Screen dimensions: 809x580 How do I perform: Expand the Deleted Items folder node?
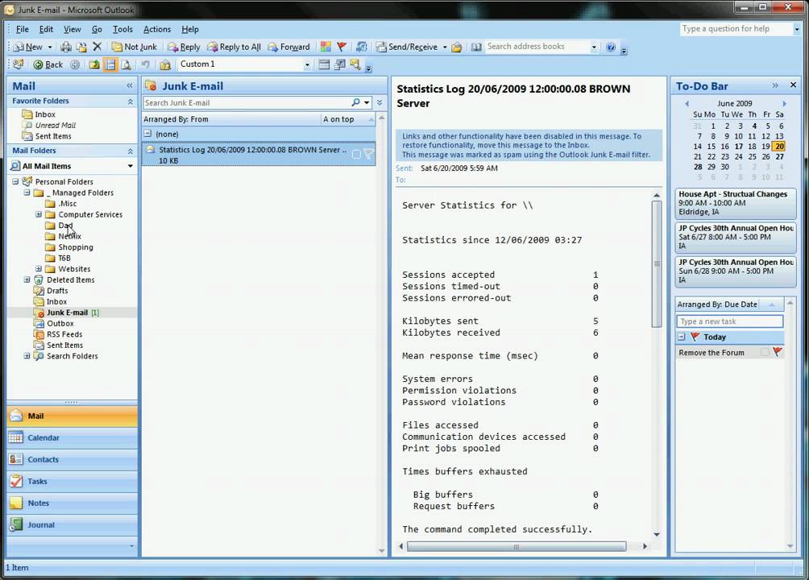27,280
